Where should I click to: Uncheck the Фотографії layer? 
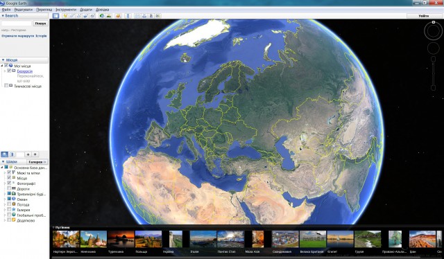click(x=9, y=184)
